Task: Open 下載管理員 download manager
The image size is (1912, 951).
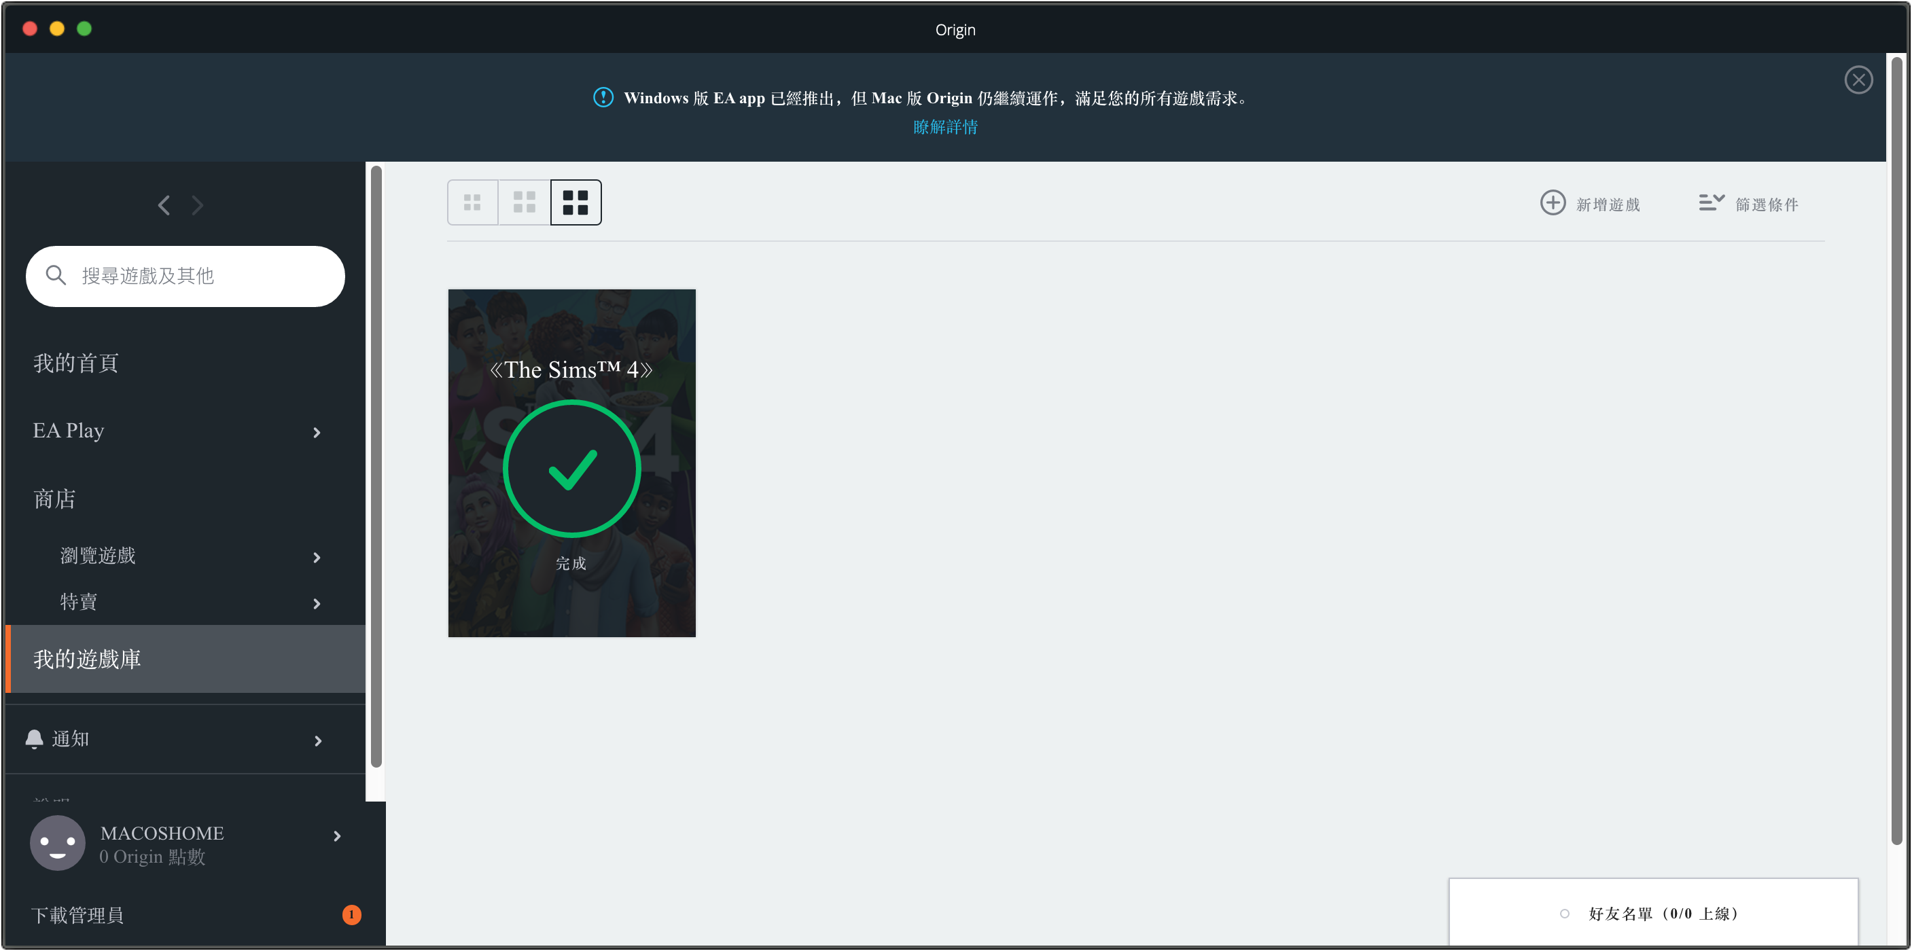Action: [x=77, y=916]
